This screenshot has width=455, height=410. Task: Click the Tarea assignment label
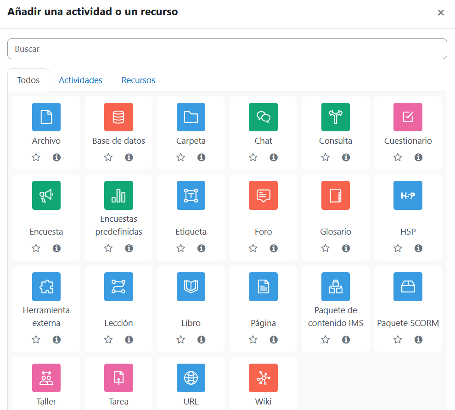(118, 402)
